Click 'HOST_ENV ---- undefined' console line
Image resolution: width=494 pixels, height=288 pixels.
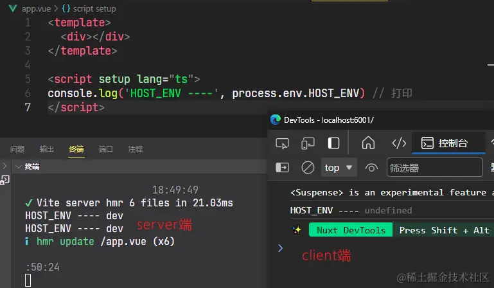351,210
